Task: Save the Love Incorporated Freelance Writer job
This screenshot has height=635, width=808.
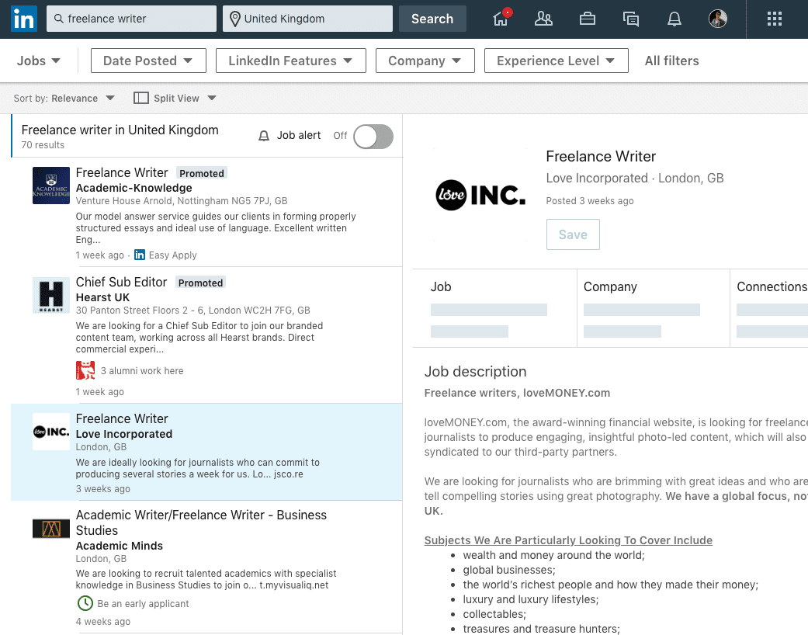Action: pos(573,234)
